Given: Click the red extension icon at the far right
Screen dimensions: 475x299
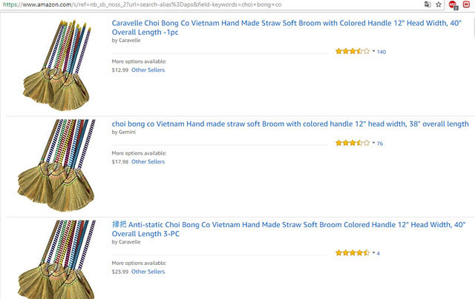Looking at the screenshot, I should 466,4.
